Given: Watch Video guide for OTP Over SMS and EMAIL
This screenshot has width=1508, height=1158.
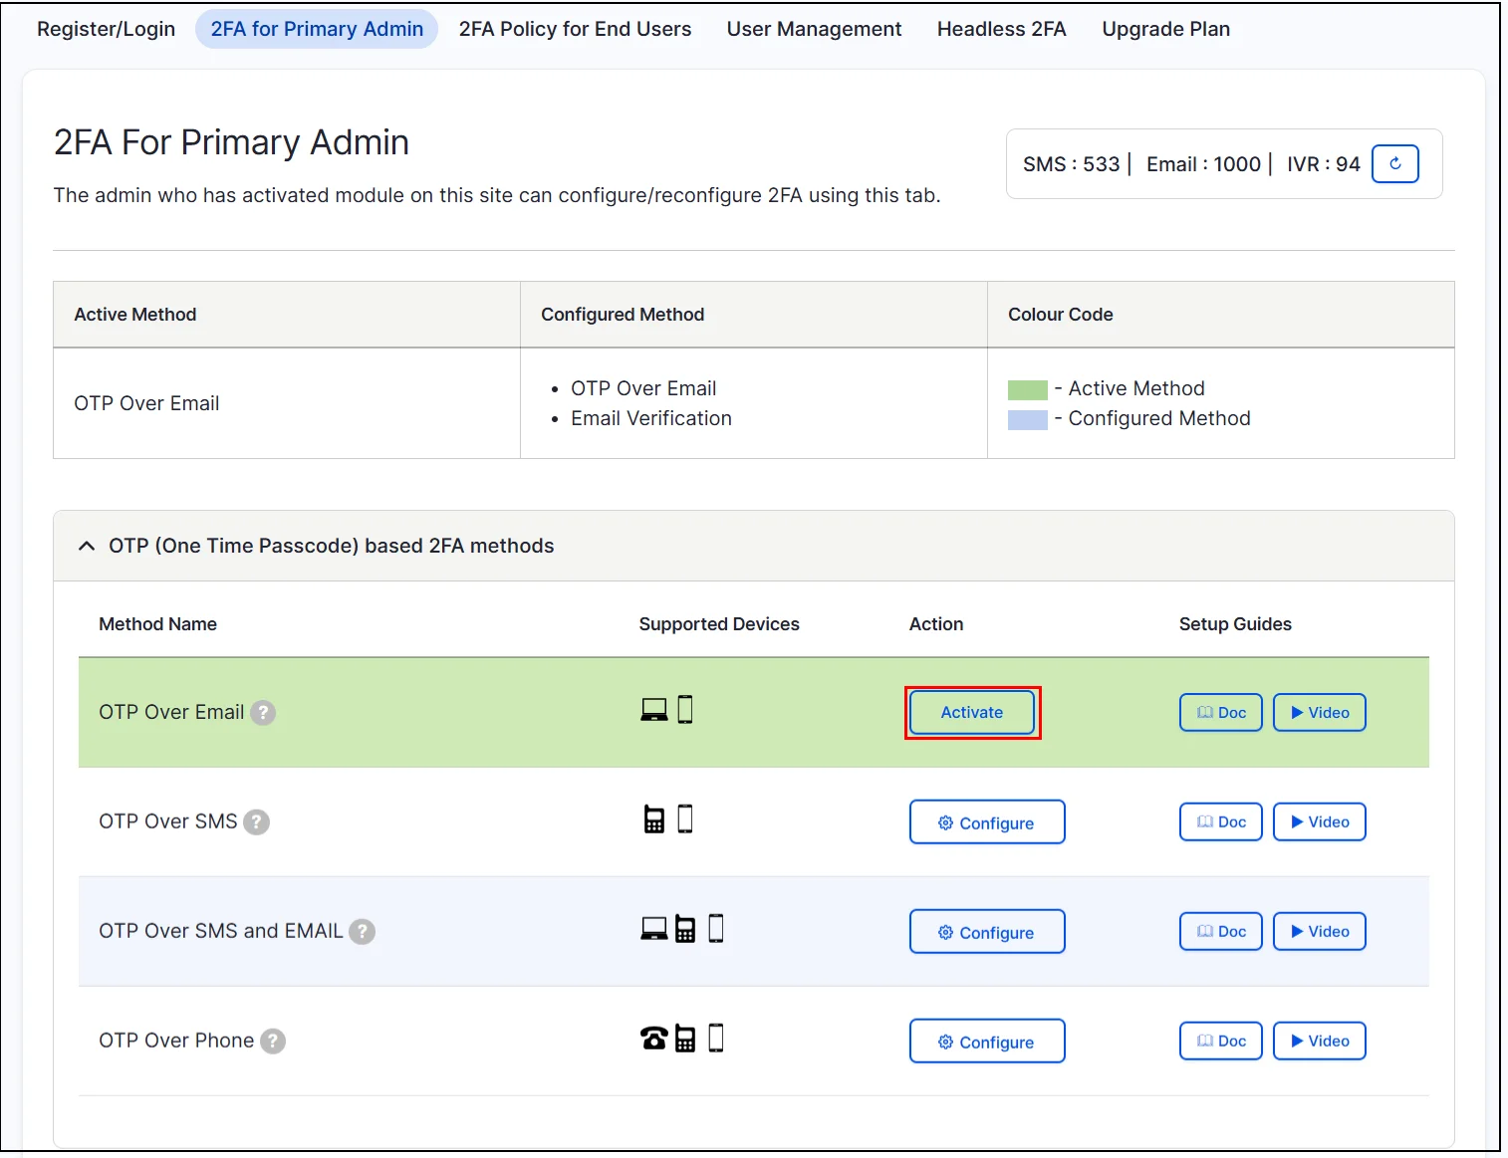Looking at the screenshot, I should coord(1320,932).
